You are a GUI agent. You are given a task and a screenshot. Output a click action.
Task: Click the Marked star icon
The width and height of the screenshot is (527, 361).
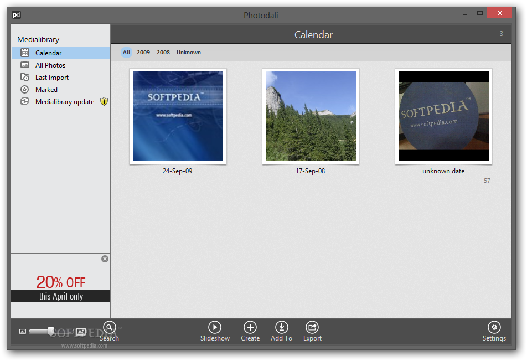coord(25,89)
